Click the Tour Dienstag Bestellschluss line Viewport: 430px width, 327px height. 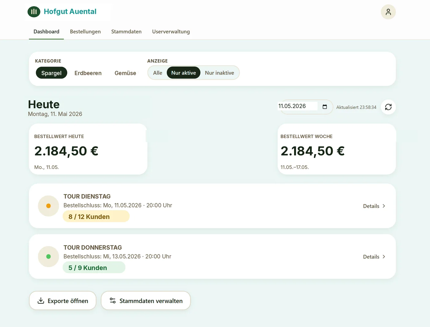coord(118,205)
